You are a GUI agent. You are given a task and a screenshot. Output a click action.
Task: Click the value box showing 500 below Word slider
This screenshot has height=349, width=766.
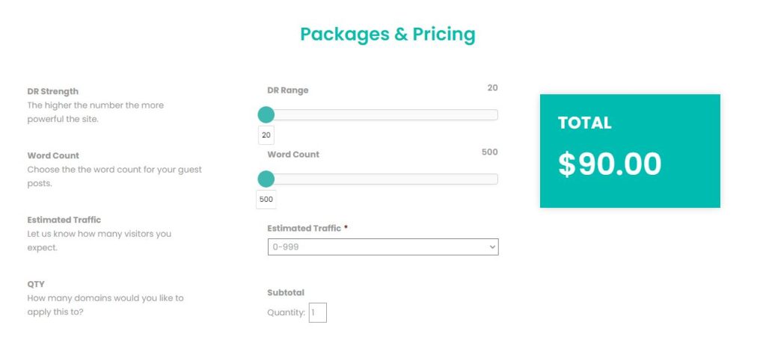tap(266, 200)
